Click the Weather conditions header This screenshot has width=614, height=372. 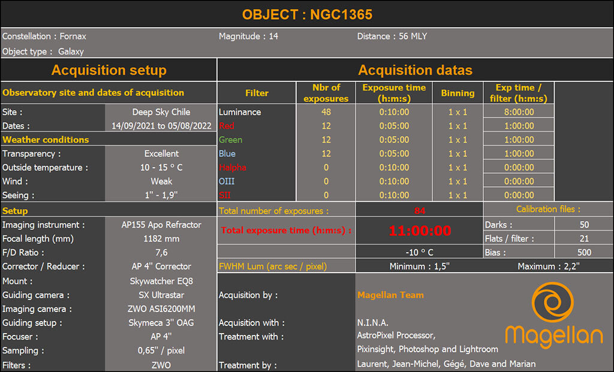pos(46,140)
